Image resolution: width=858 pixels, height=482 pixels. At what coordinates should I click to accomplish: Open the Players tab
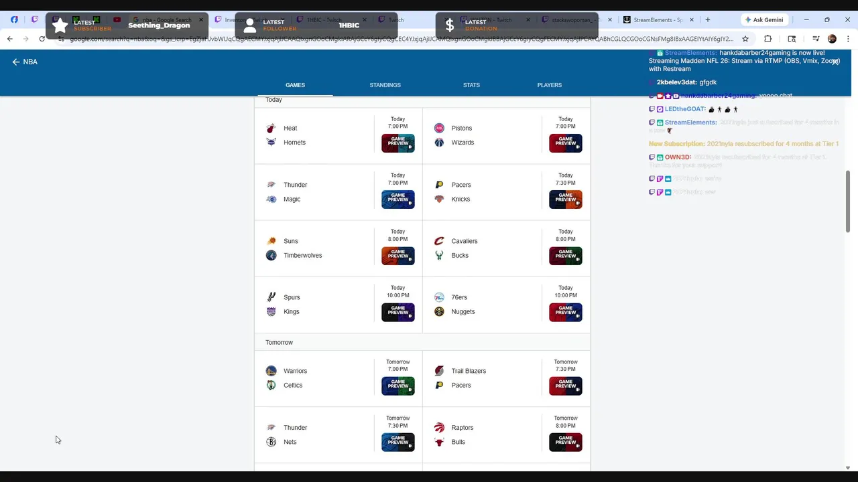coord(549,85)
